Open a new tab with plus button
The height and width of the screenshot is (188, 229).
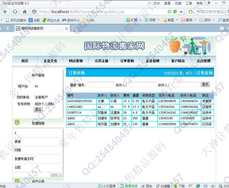[x=74, y=28]
